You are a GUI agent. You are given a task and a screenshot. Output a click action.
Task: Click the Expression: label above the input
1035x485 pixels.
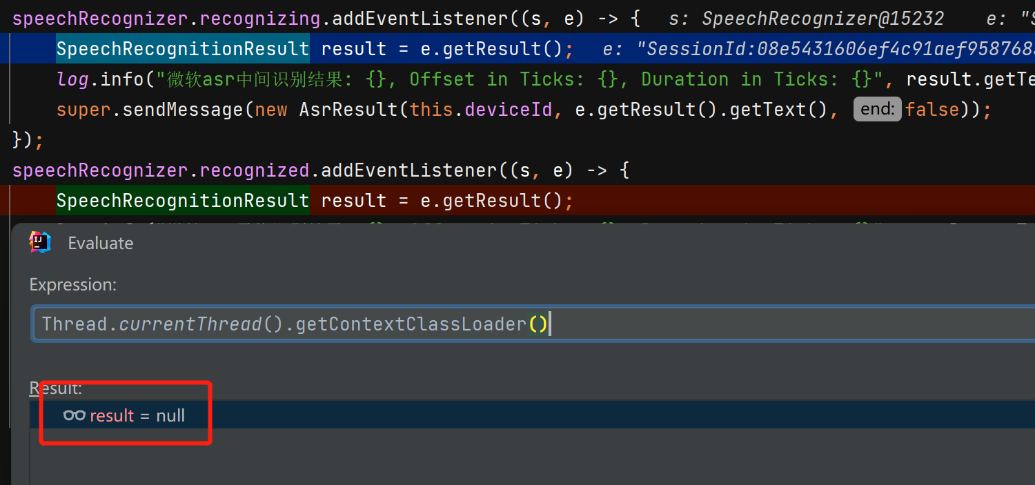click(x=72, y=284)
